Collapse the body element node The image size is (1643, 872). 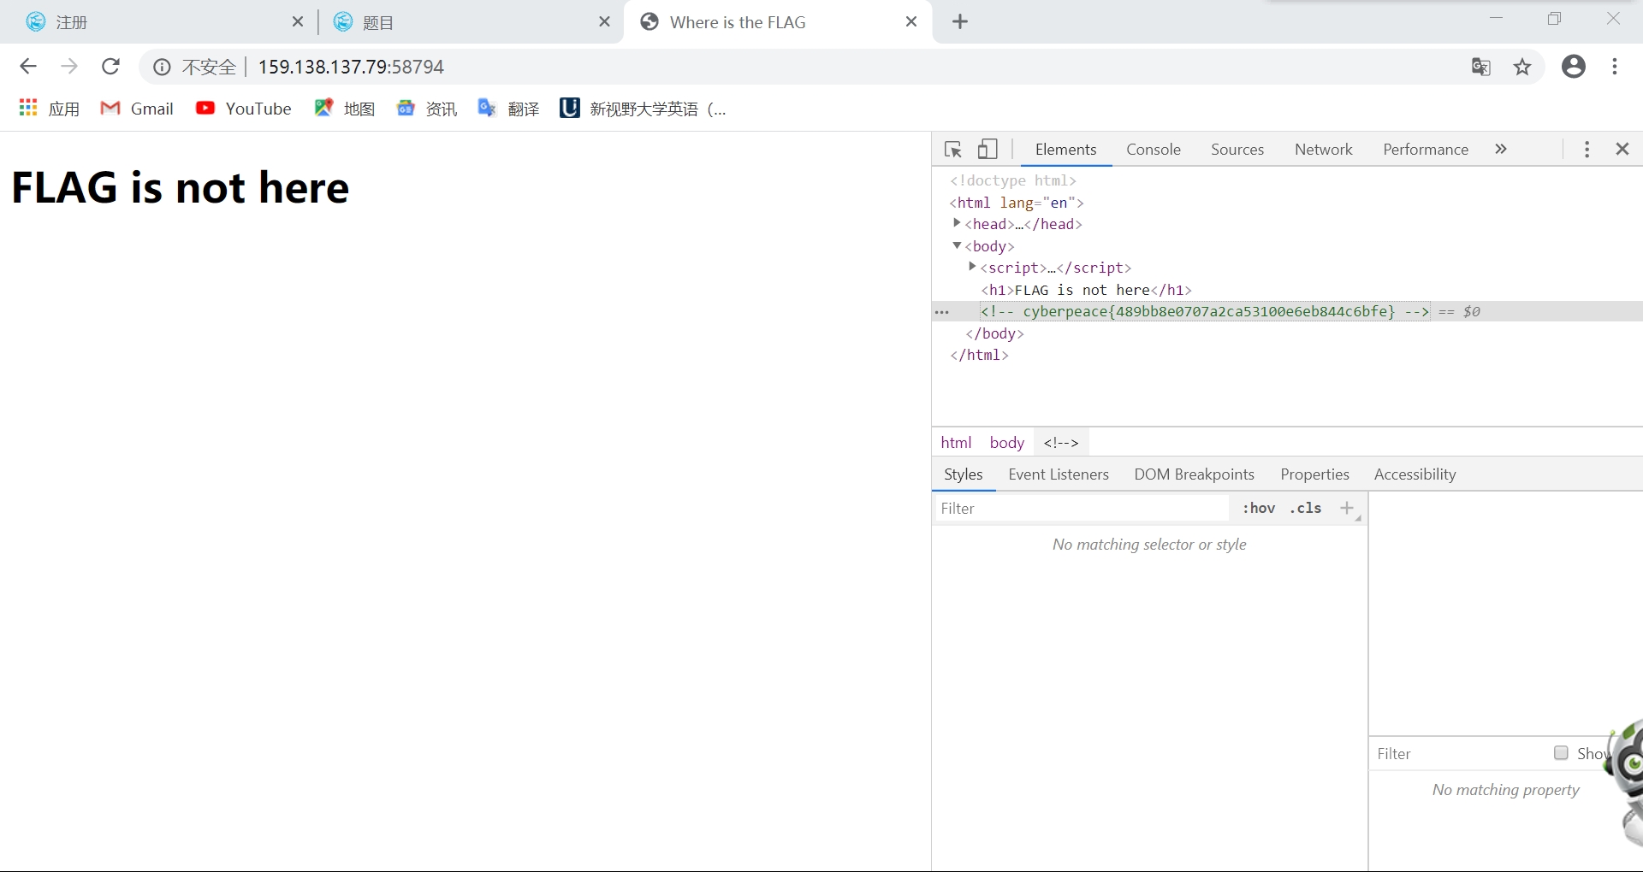click(958, 245)
